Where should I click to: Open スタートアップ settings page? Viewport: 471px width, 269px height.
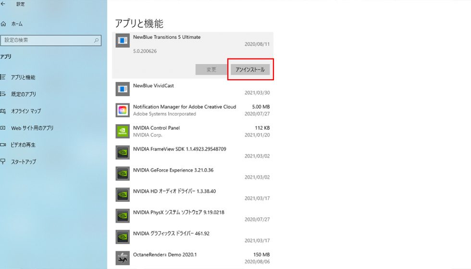pyautogui.click(x=24, y=162)
